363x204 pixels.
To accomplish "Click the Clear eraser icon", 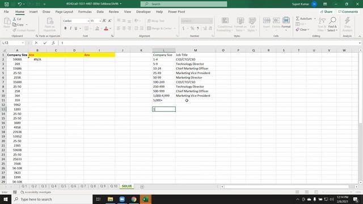I will (x=297, y=29).
